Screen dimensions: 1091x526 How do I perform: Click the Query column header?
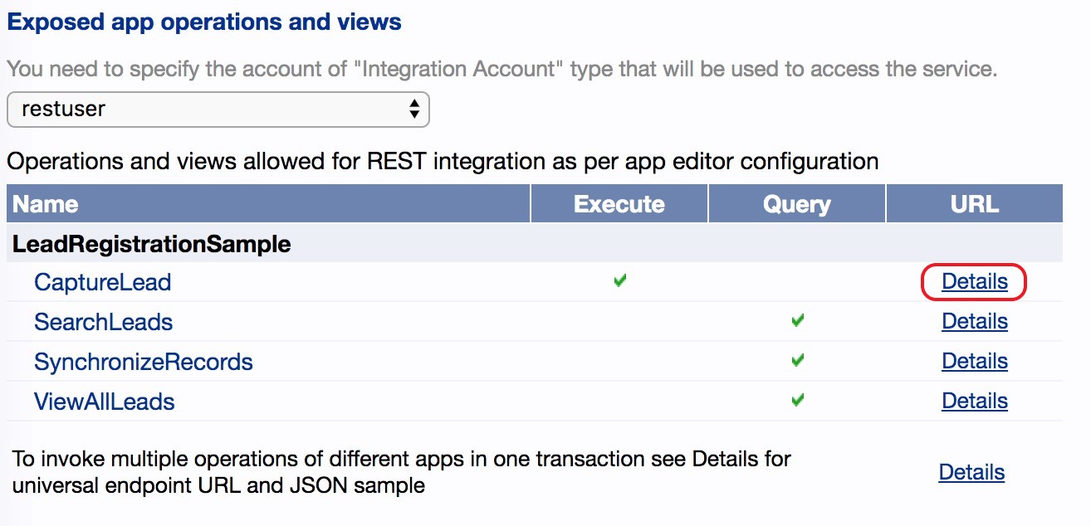click(x=797, y=204)
